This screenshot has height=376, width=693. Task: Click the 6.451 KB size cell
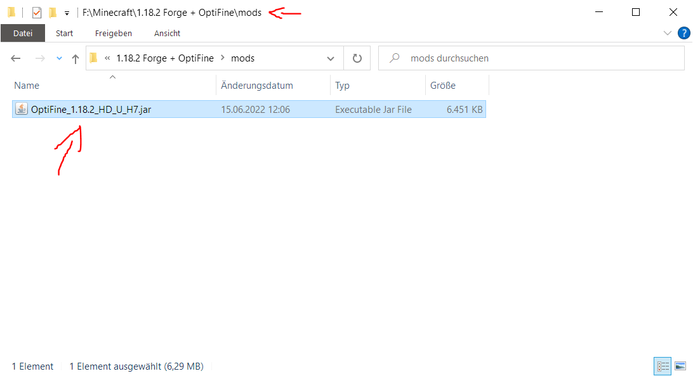point(465,110)
